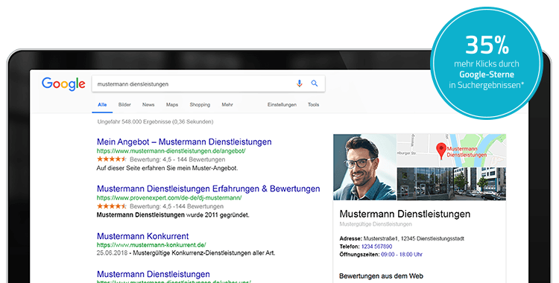Open the portrait photo of man with glasses

pos(364,167)
